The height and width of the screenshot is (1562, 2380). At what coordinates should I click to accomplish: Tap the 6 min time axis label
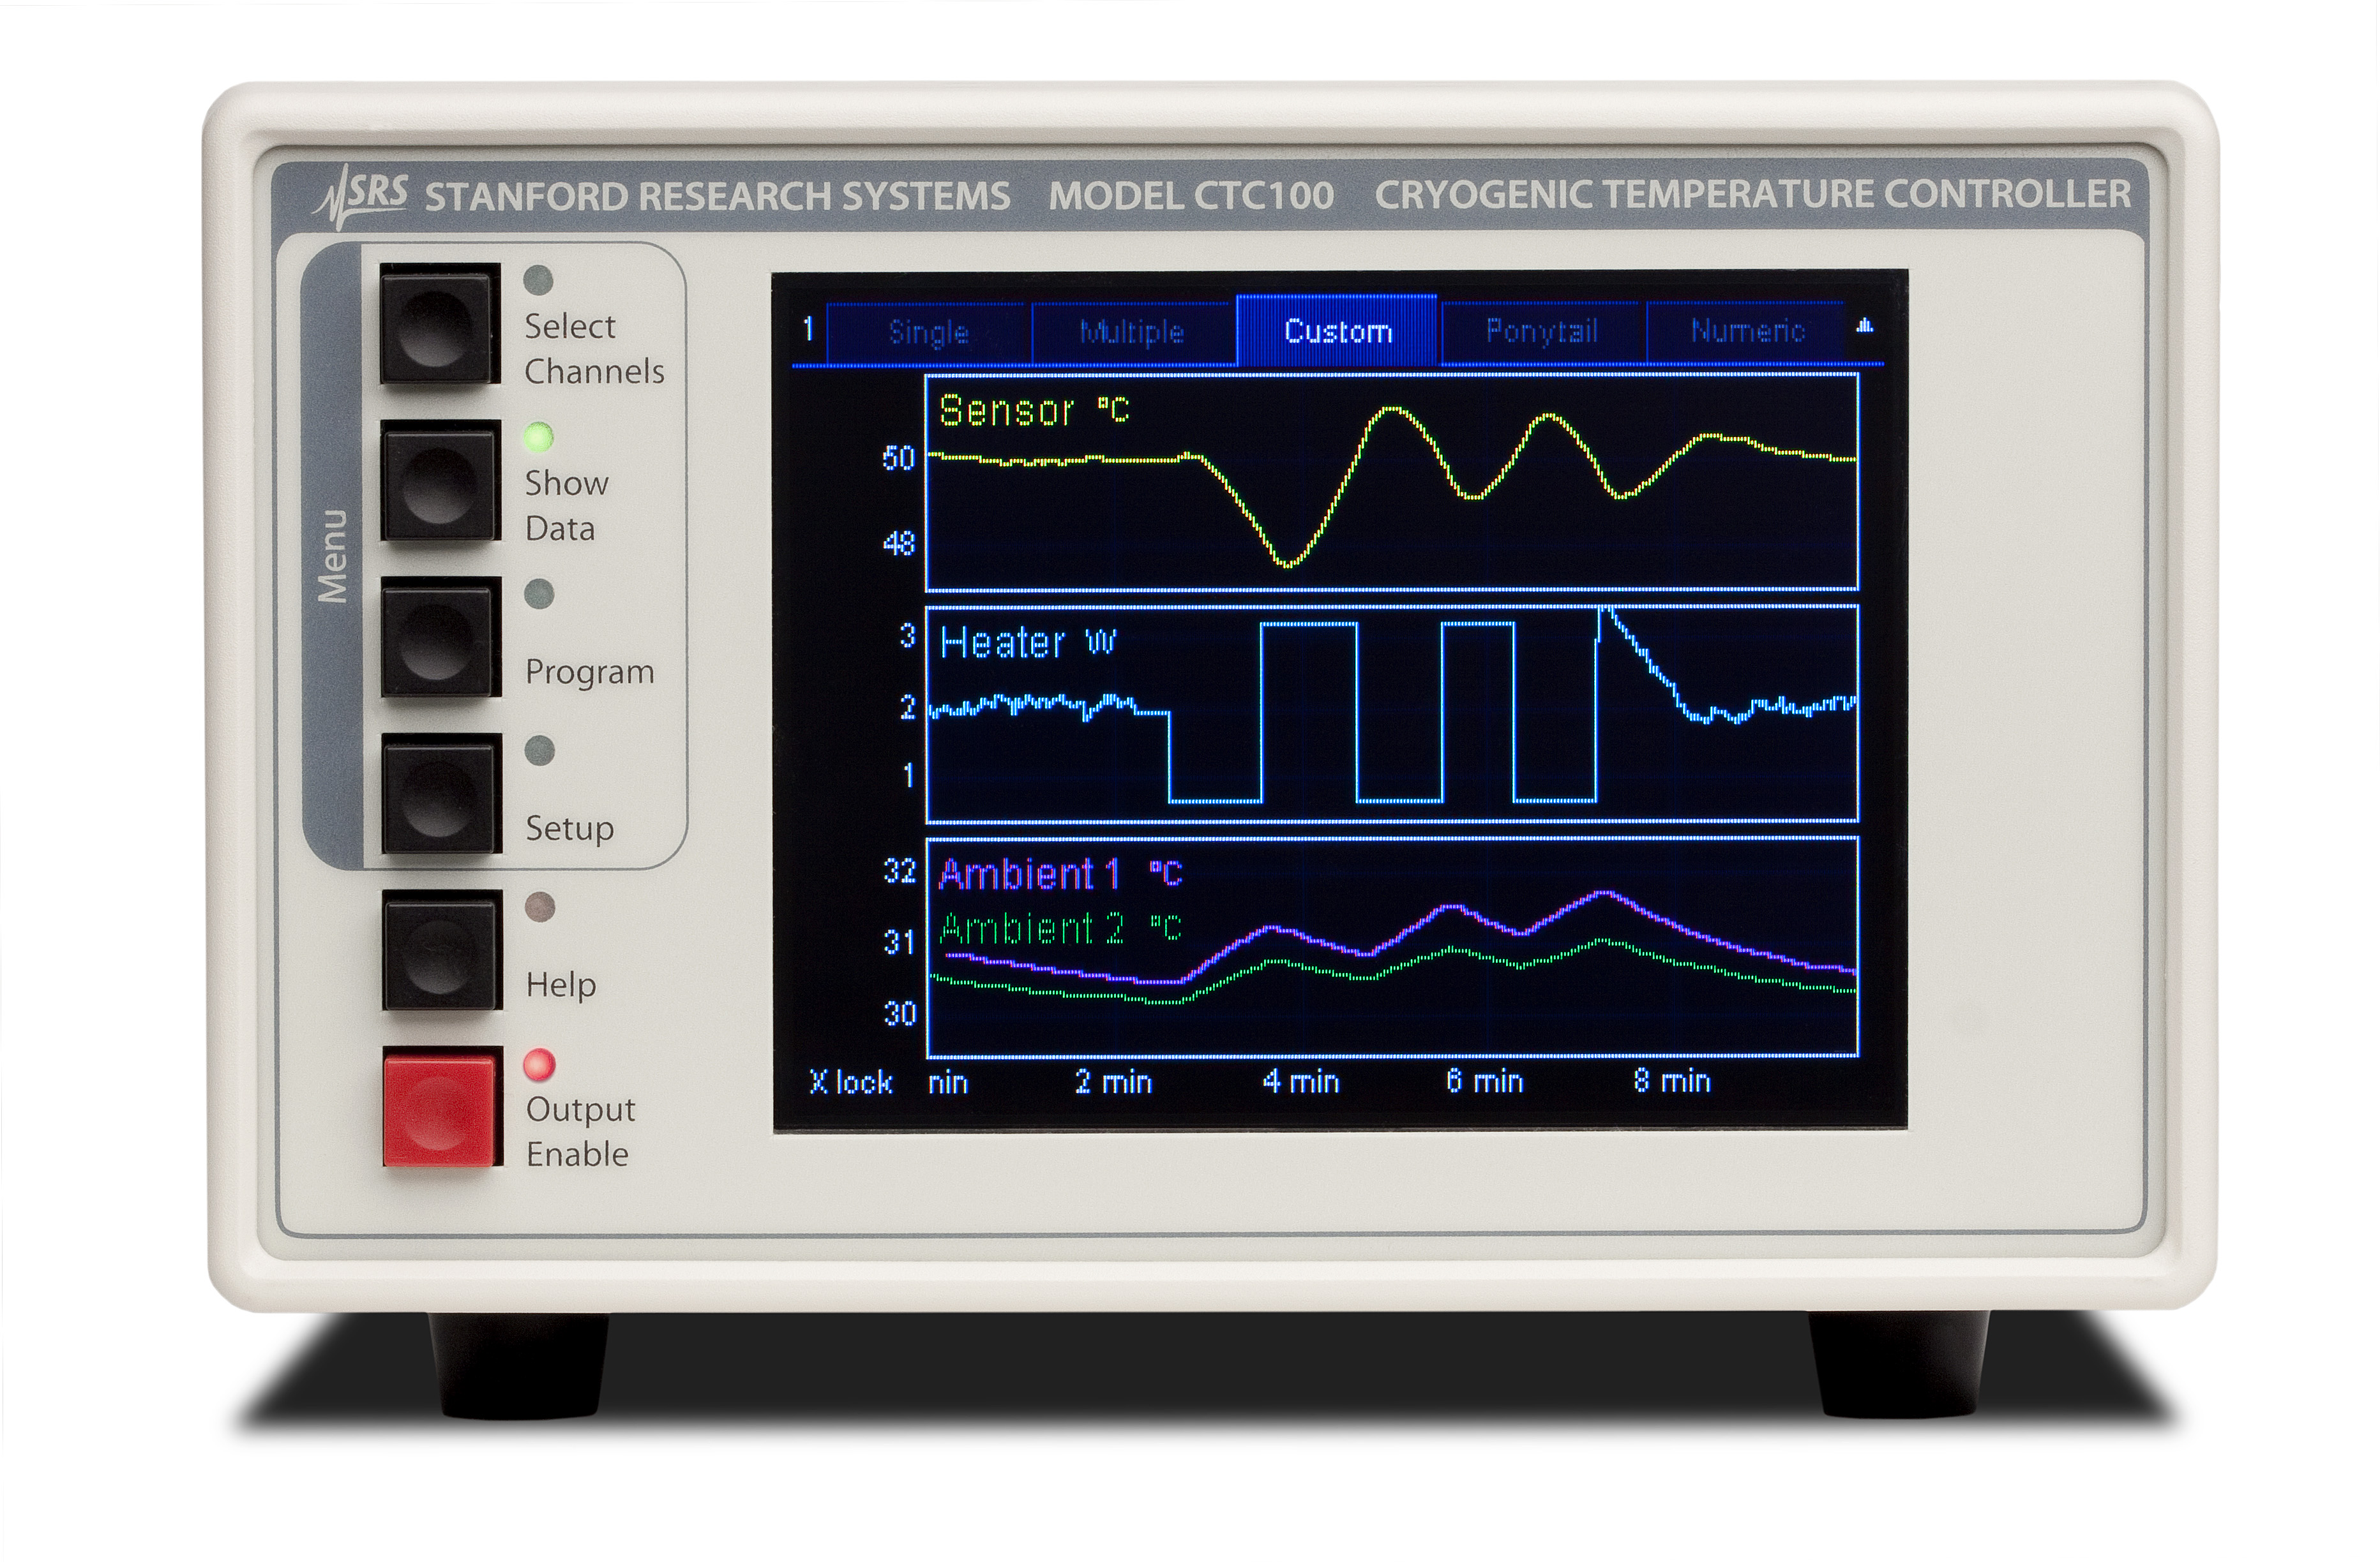1485,1082
